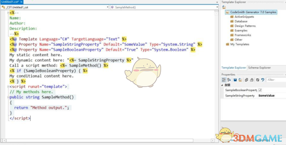Select the Frameworks tree item
Screen dimensions: 286x145
tap(243, 35)
